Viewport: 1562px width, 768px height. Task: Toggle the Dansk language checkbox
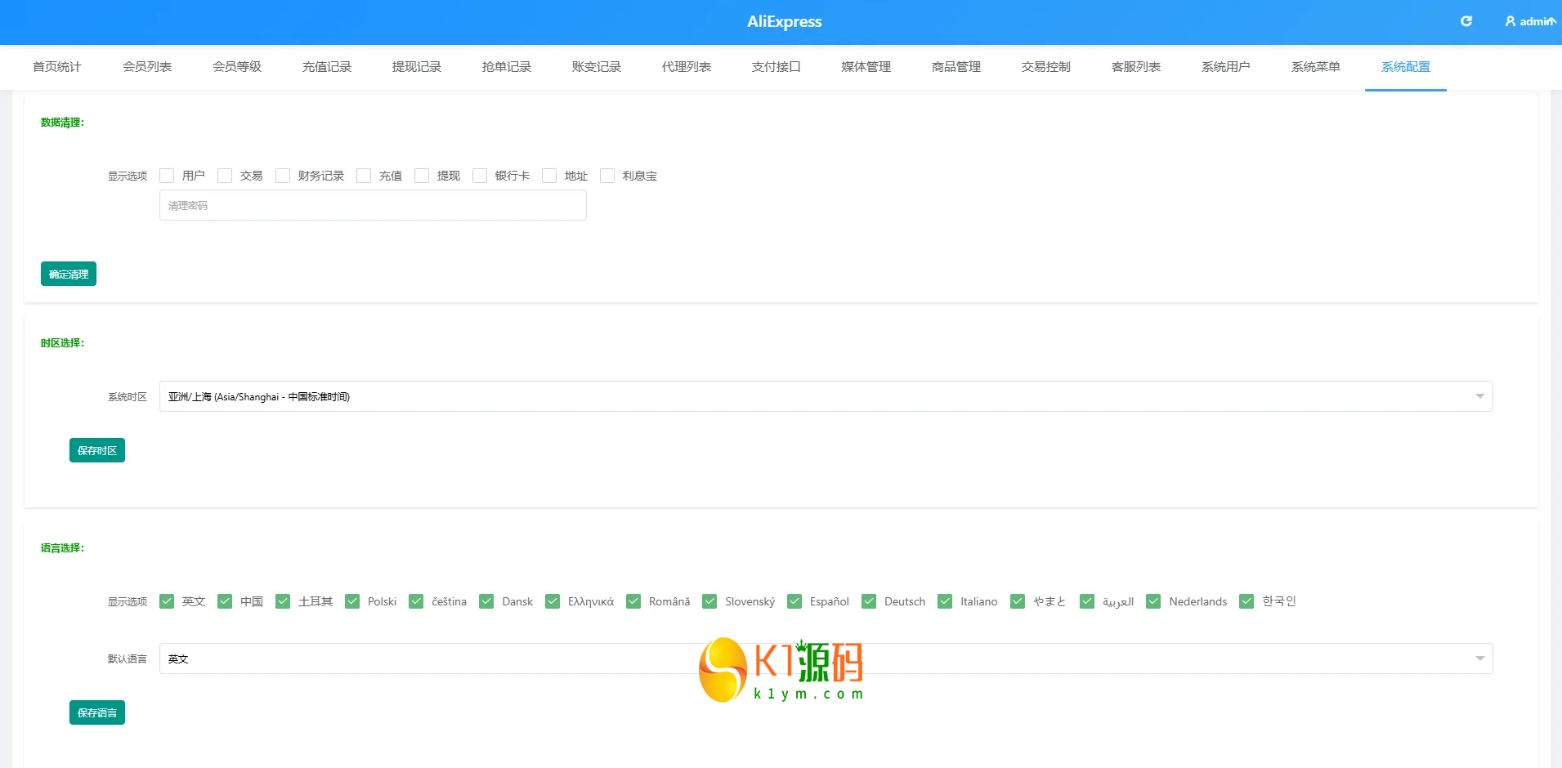(x=486, y=601)
